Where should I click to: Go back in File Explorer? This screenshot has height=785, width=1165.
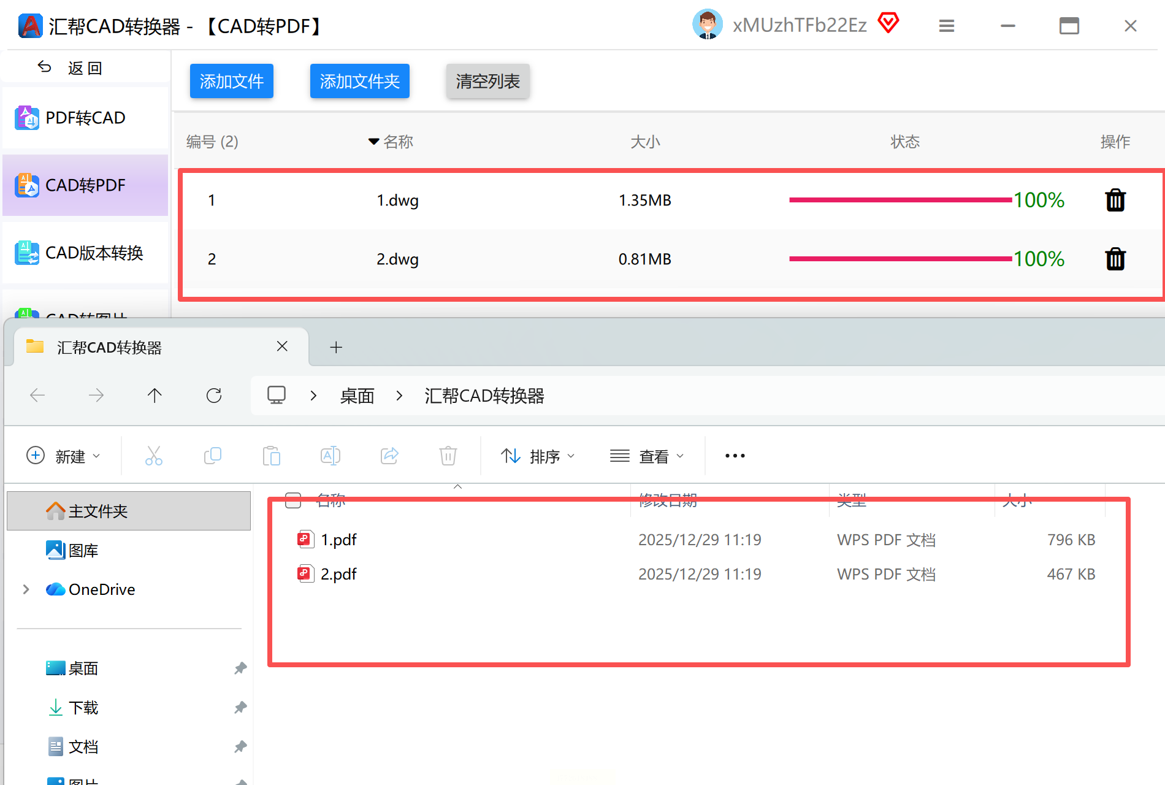(37, 396)
